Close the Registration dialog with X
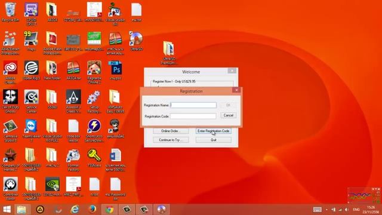Image resolution: width=382 pixels, height=215 pixels. click(236, 90)
